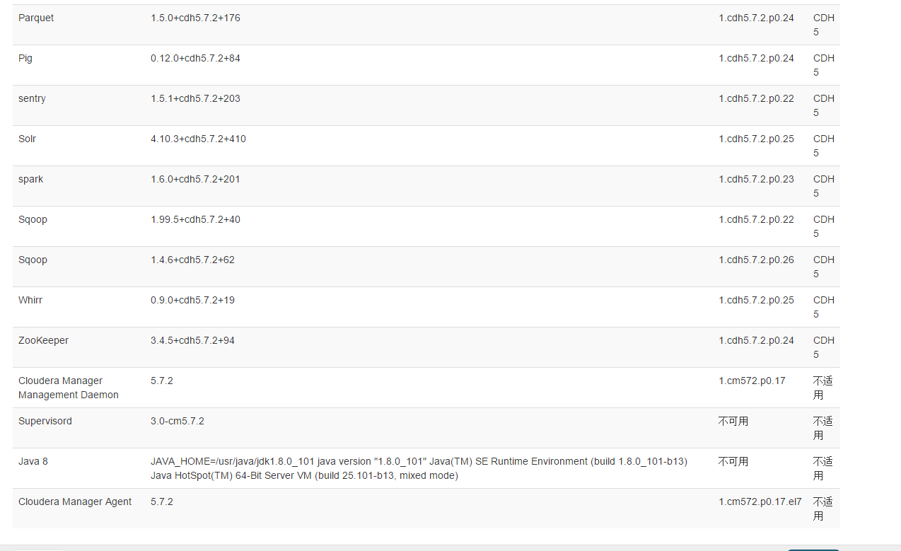Select package 1.cm572.p0.17 of Management Daemon
This screenshot has width=901, height=551.
click(752, 381)
